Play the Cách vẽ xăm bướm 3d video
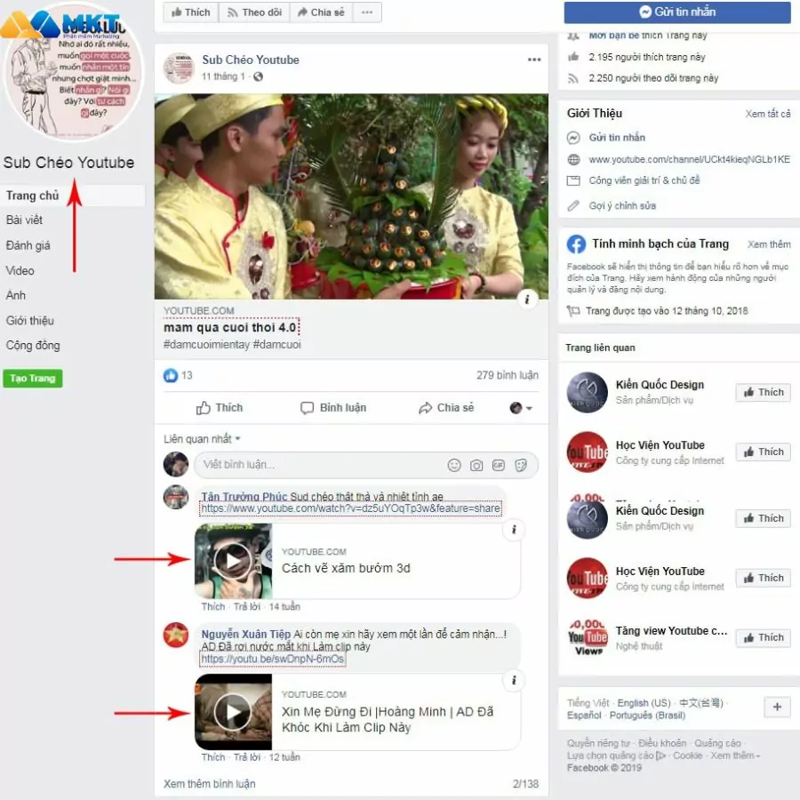Viewport: 800px width, 800px height. point(233,561)
